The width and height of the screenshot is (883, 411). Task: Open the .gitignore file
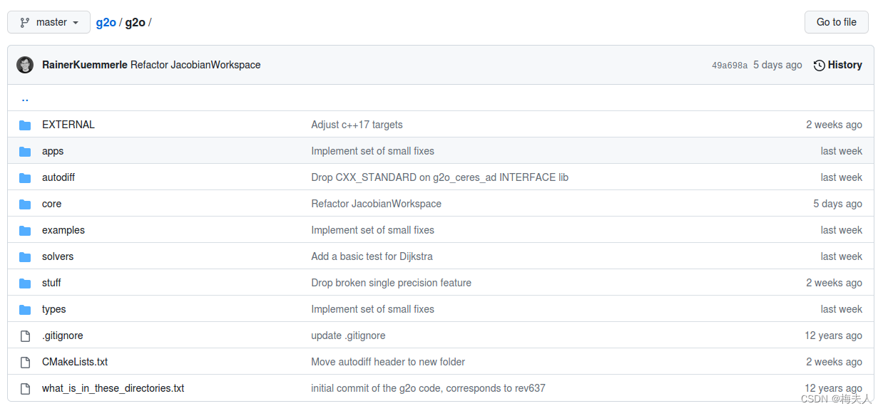[x=63, y=335]
